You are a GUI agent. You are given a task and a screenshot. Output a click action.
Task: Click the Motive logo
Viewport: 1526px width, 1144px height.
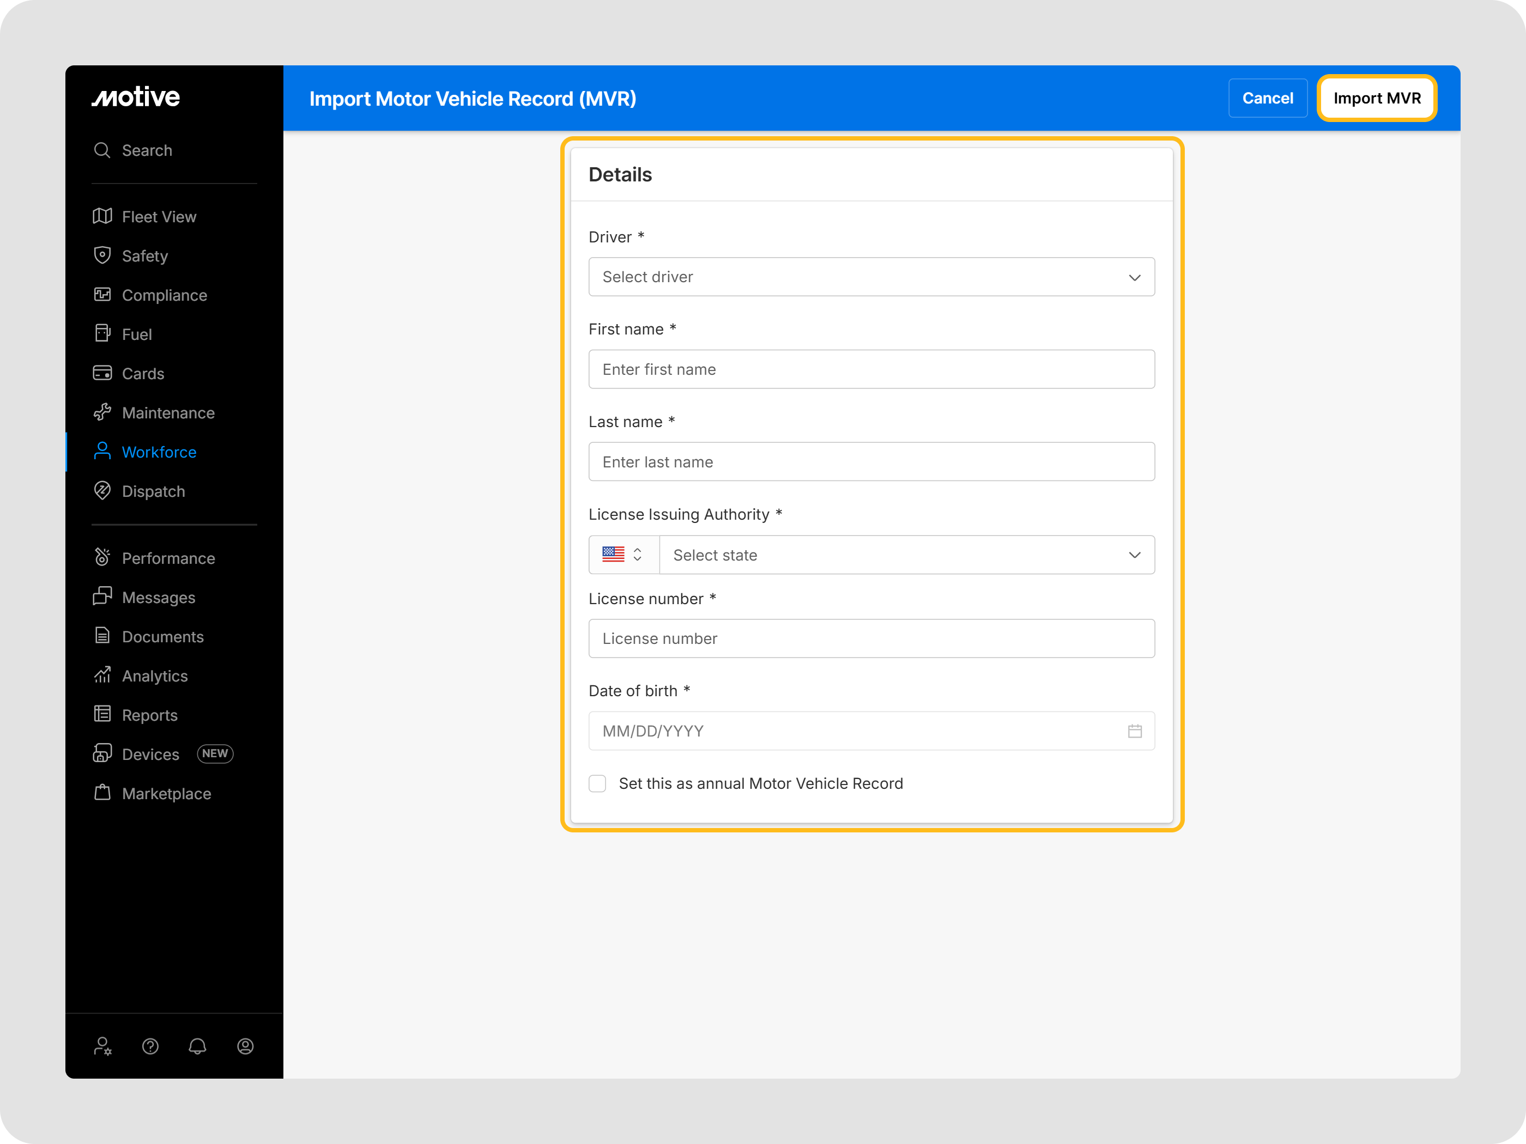tap(136, 97)
